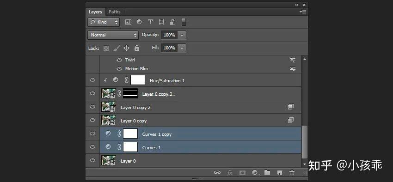
Task: Hide the Layer 0 layer
Action: (92, 160)
